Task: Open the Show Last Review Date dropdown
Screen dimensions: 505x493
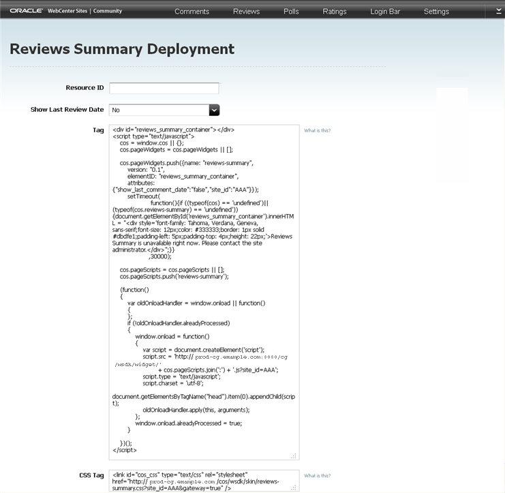Action: pyautogui.click(x=164, y=110)
